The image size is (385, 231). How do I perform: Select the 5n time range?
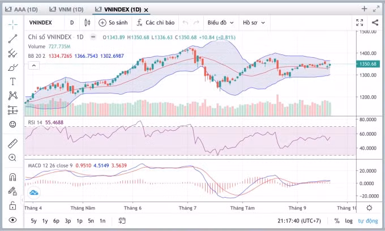91,221
